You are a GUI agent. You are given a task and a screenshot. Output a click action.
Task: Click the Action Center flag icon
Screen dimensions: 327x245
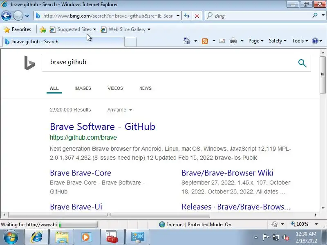(x=266, y=237)
